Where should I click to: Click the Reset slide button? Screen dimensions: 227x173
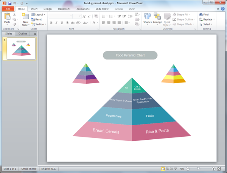37,19
